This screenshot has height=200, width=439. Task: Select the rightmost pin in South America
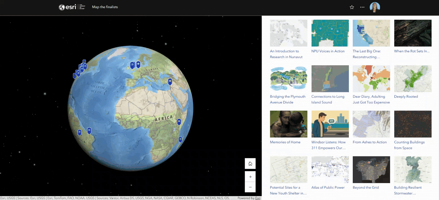(x=89, y=131)
